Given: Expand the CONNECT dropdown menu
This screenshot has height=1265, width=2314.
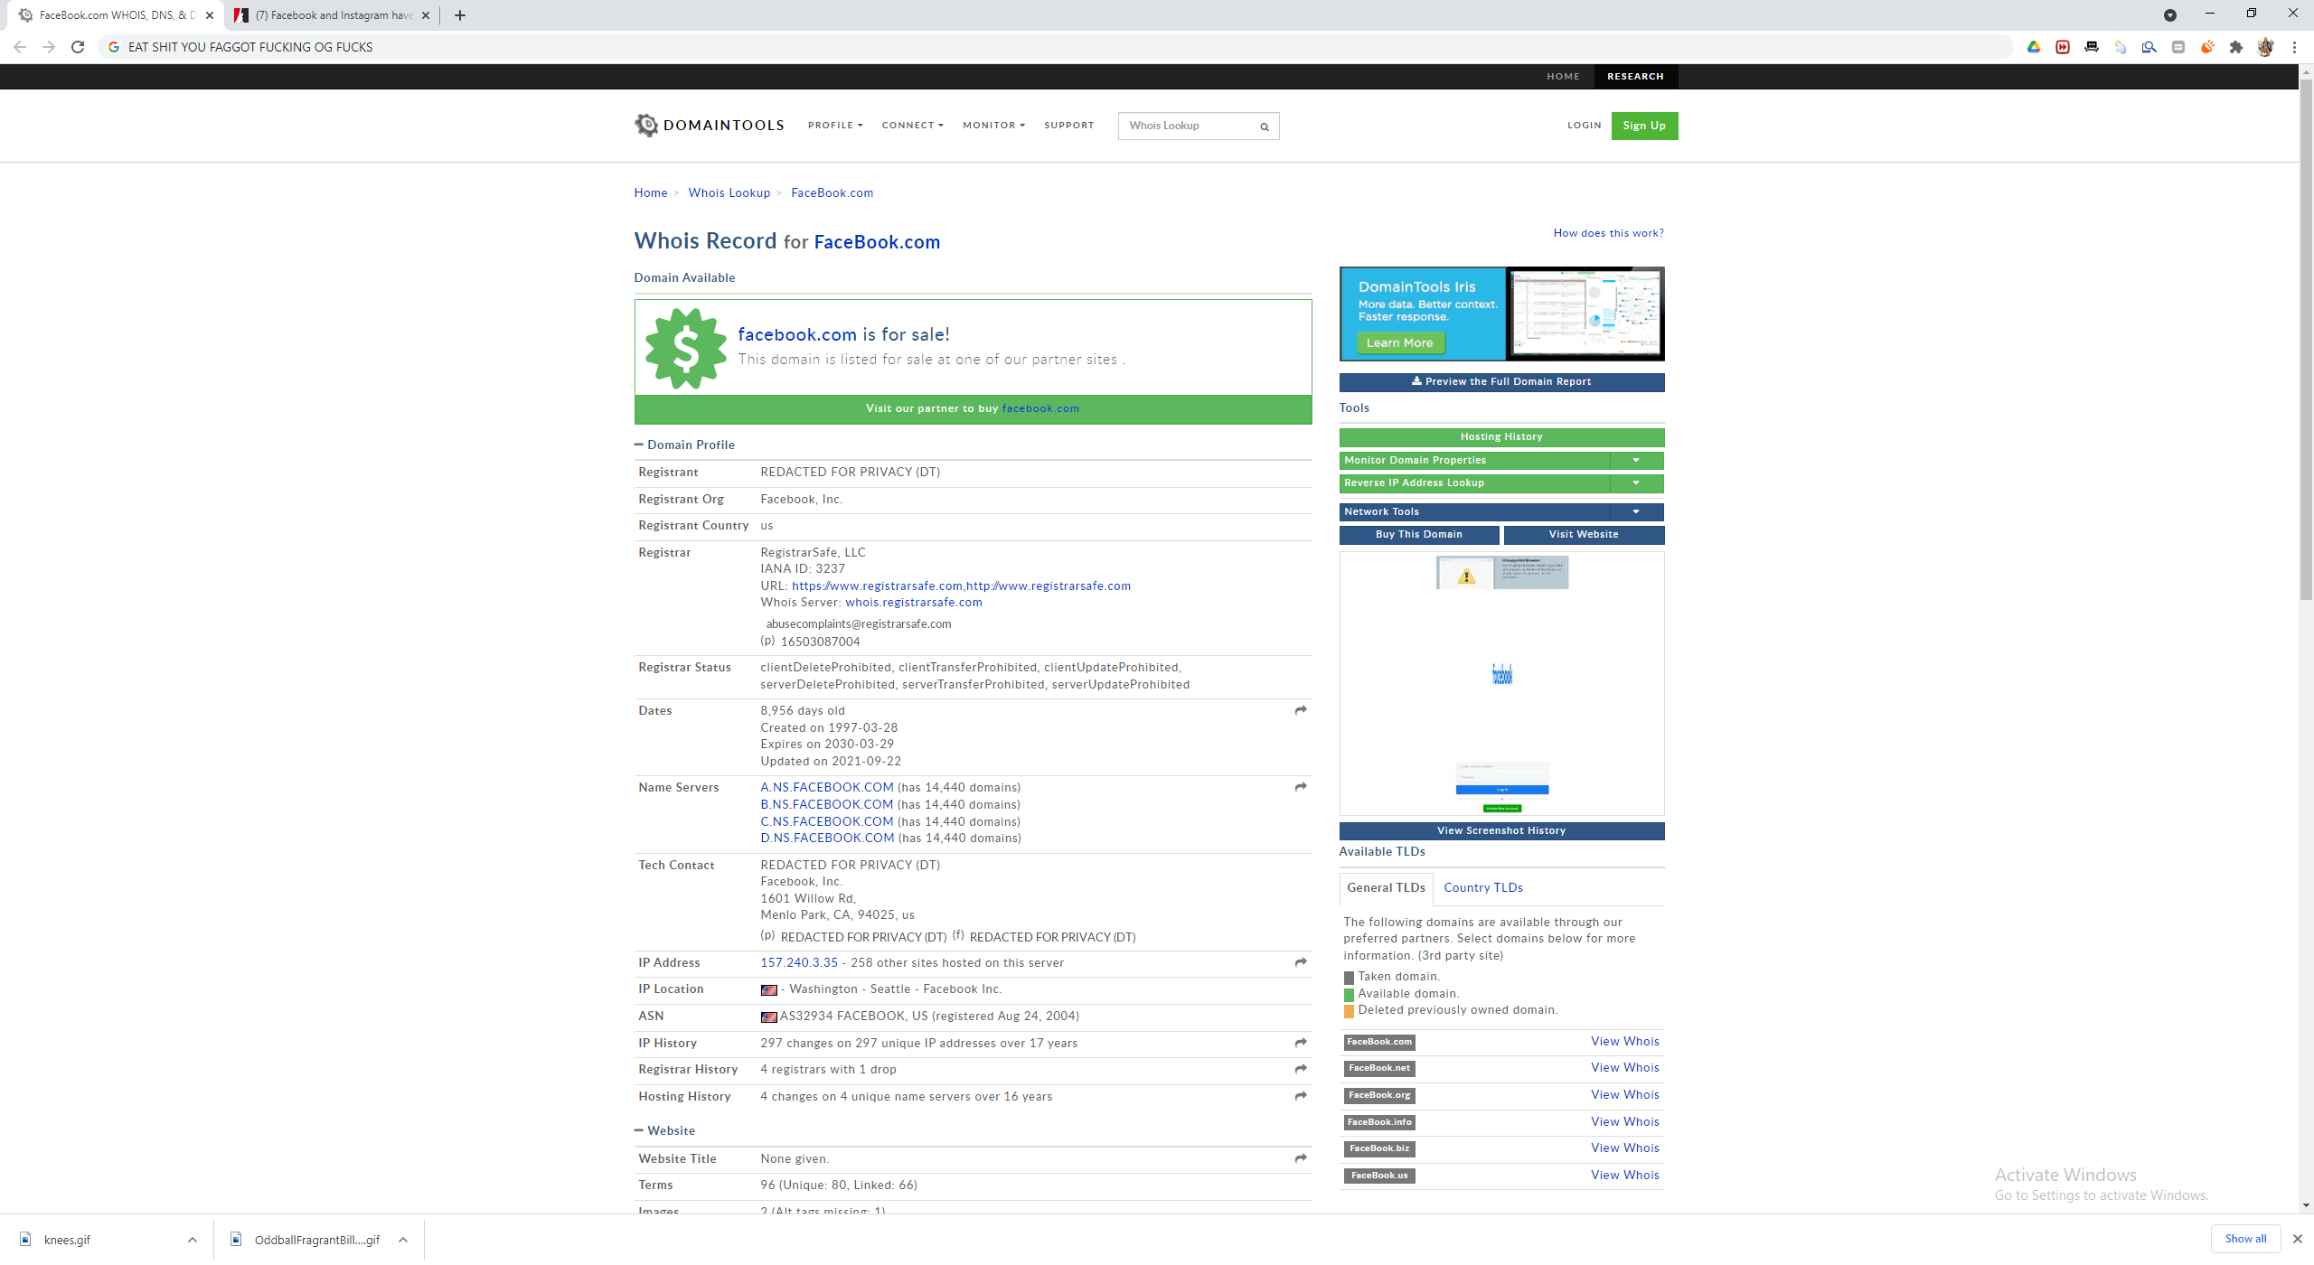Looking at the screenshot, I should pos(912,126).
